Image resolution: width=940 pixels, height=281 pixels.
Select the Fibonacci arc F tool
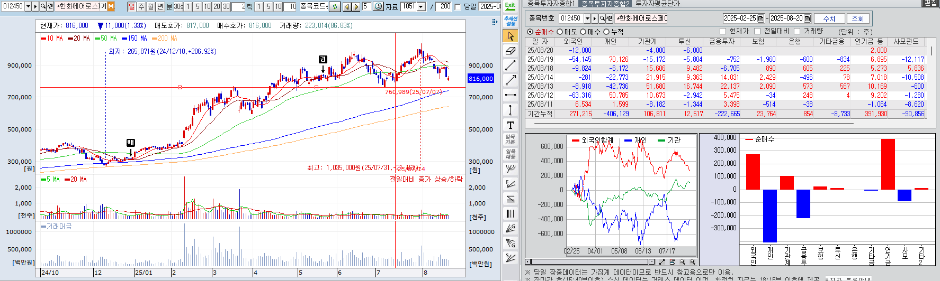(510, 184)
